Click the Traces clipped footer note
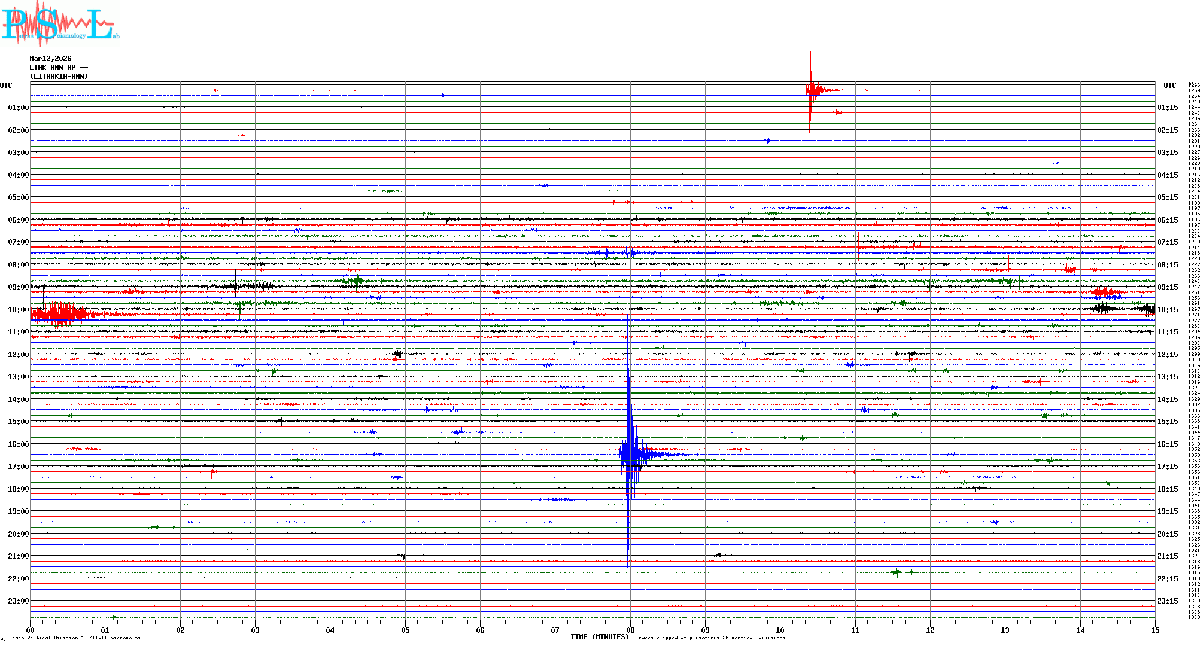The image size is (1203, 646). [x=710, y=638]
